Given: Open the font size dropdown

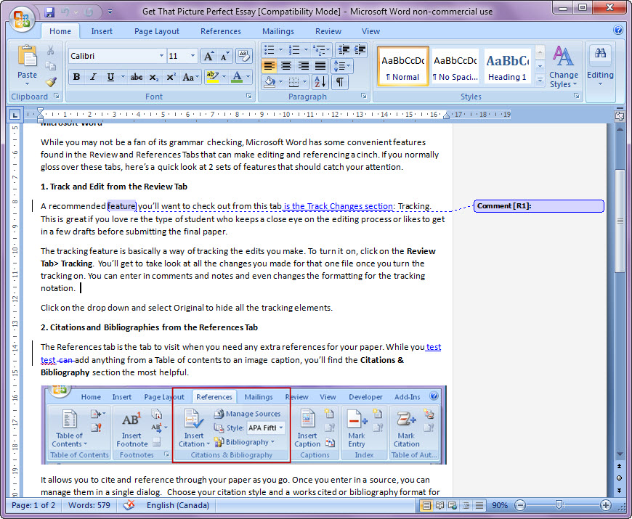Looking at the screenshot, I should [193, 56].
